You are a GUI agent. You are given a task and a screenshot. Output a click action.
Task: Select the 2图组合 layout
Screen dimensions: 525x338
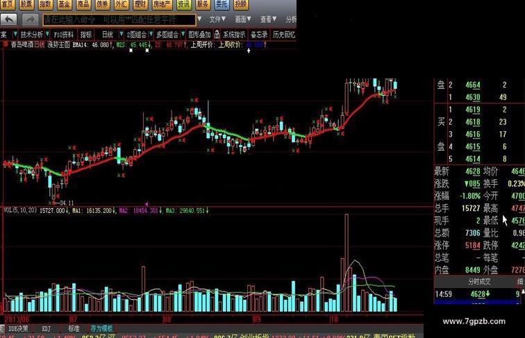137,35
